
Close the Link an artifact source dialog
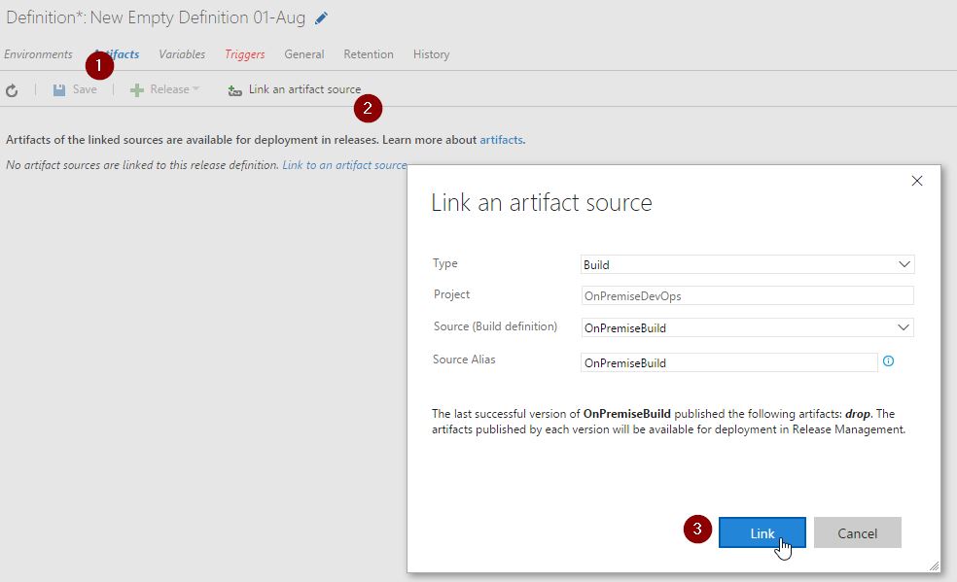pyautogui.click(x=916, y=181)
